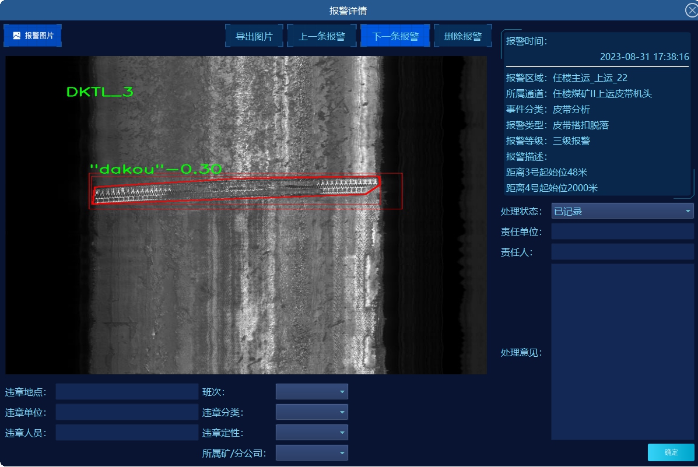
Task: Expand the 违章定性 dropdown
Action: coord(311,433)
